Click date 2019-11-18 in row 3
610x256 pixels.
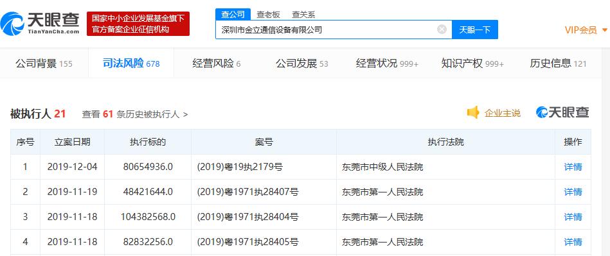click(x=73, y=217)
